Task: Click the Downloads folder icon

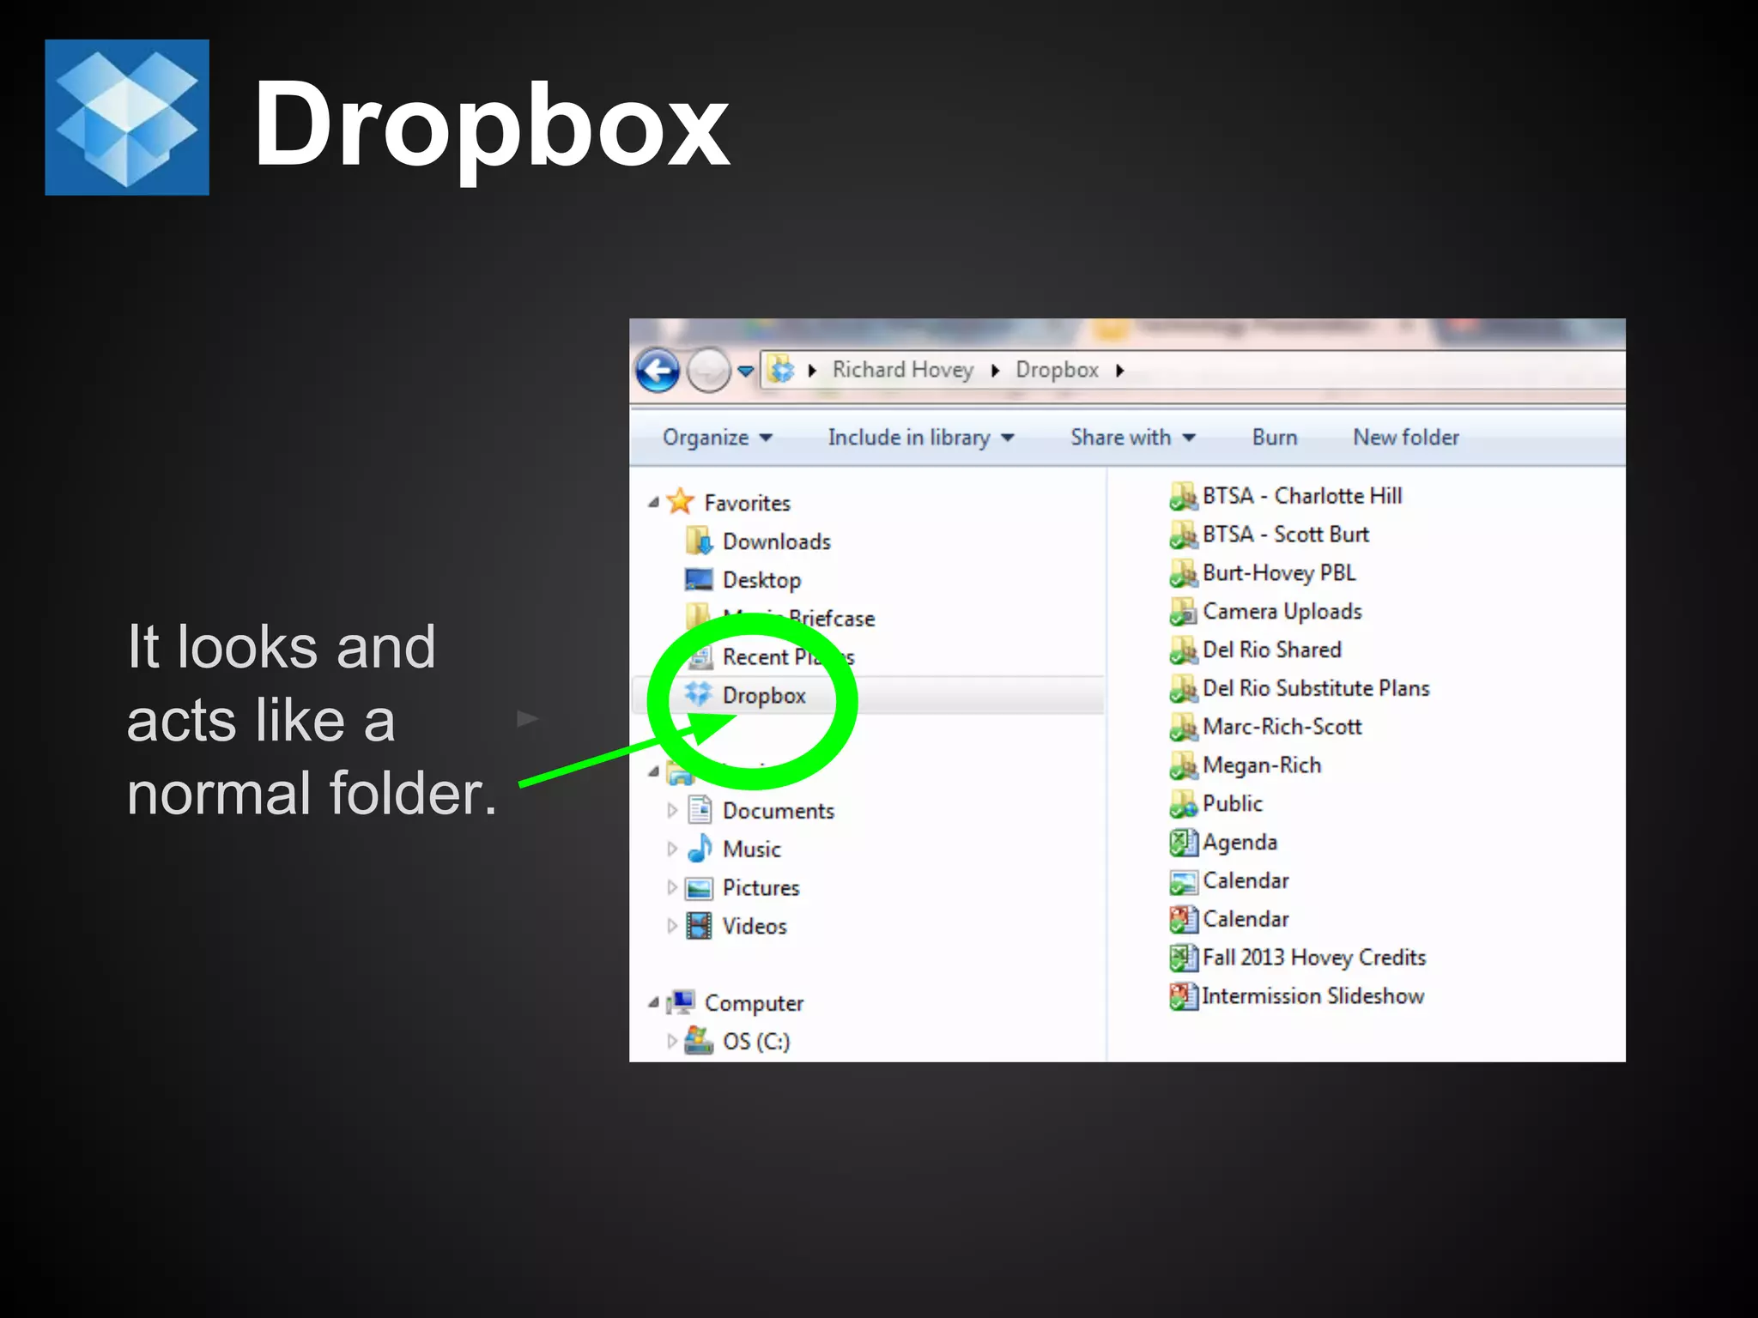Action: (x=700, y=541)
